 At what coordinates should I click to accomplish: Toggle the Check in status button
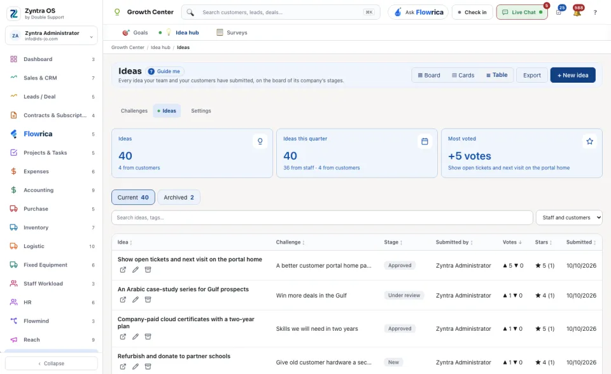pos(472,13)
